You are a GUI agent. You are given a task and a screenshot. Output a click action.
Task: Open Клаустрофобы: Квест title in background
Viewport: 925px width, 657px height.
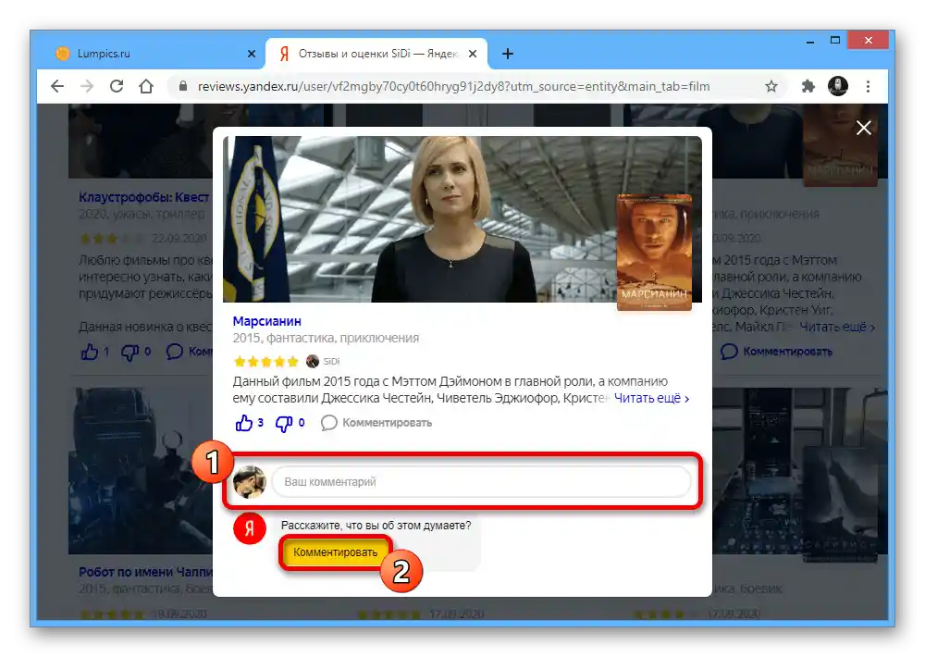[x=144, y=197]
